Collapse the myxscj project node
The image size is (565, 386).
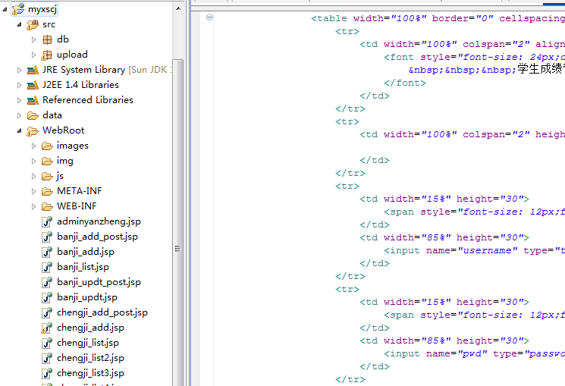[5, 9]
